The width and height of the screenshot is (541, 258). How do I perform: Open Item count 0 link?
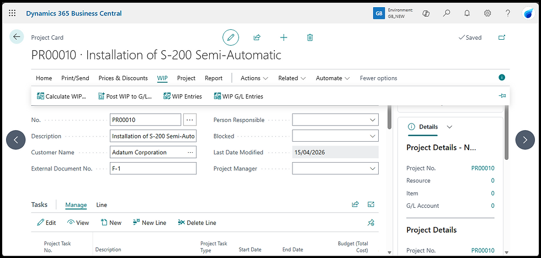[492, 193]
